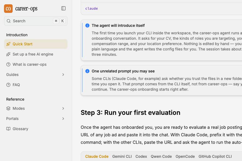The image size is (242, 161).
Task: Open the Glossary page
Action: 36,129
